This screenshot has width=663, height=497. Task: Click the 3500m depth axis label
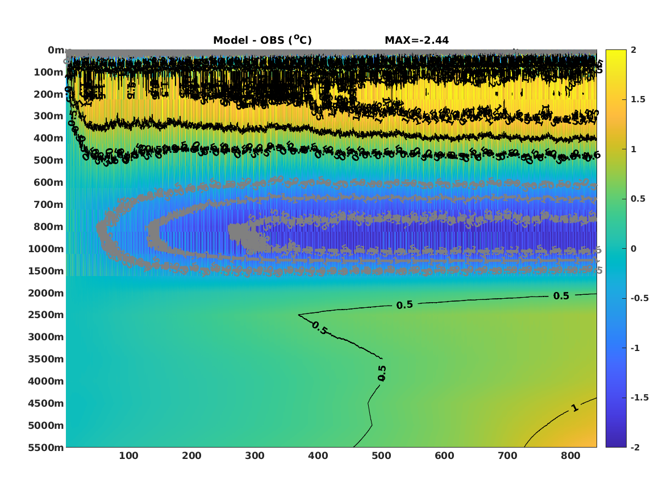[x=46, y=359]
